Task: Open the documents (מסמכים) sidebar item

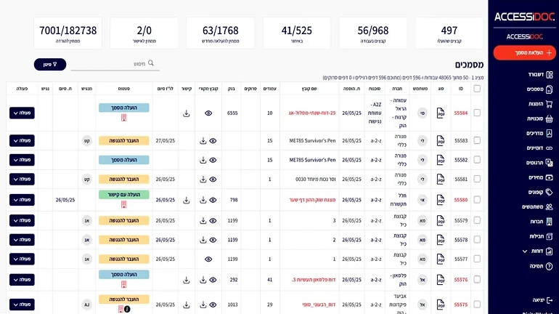Action: (x=539, y=89)
